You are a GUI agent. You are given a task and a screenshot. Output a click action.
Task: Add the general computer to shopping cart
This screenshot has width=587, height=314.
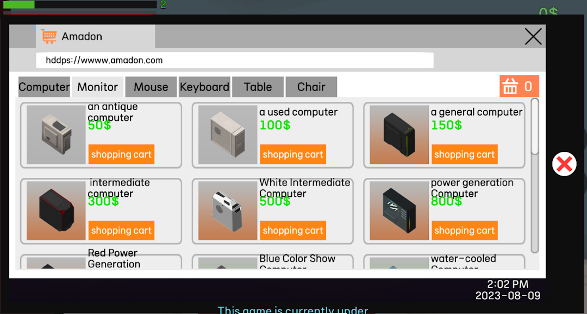pyautogui.click(x=465, y=154)
